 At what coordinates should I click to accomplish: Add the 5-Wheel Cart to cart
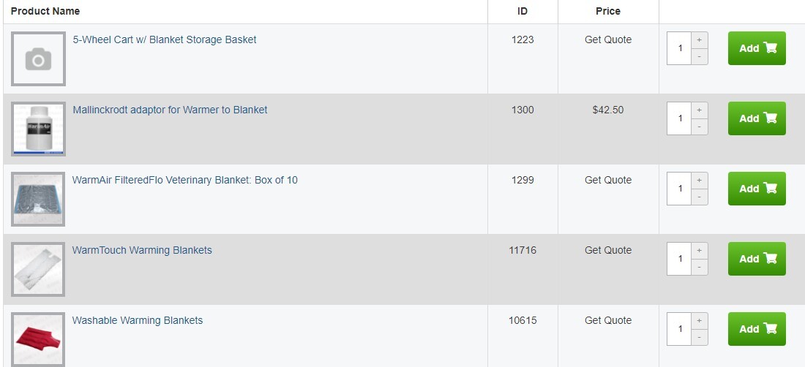[x=757, y=48]
